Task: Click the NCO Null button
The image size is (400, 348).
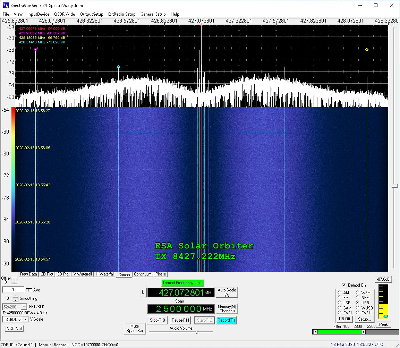Action: (14, 328)
